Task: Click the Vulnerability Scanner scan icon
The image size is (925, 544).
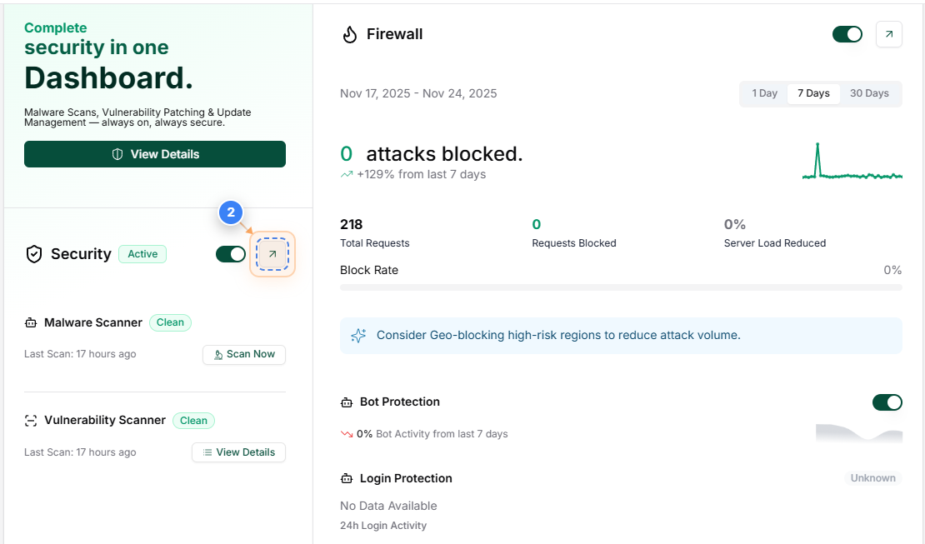Action: (x=31, y=420)
